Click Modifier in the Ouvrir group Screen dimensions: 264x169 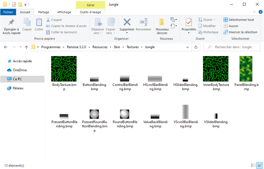tap(207, 26)
